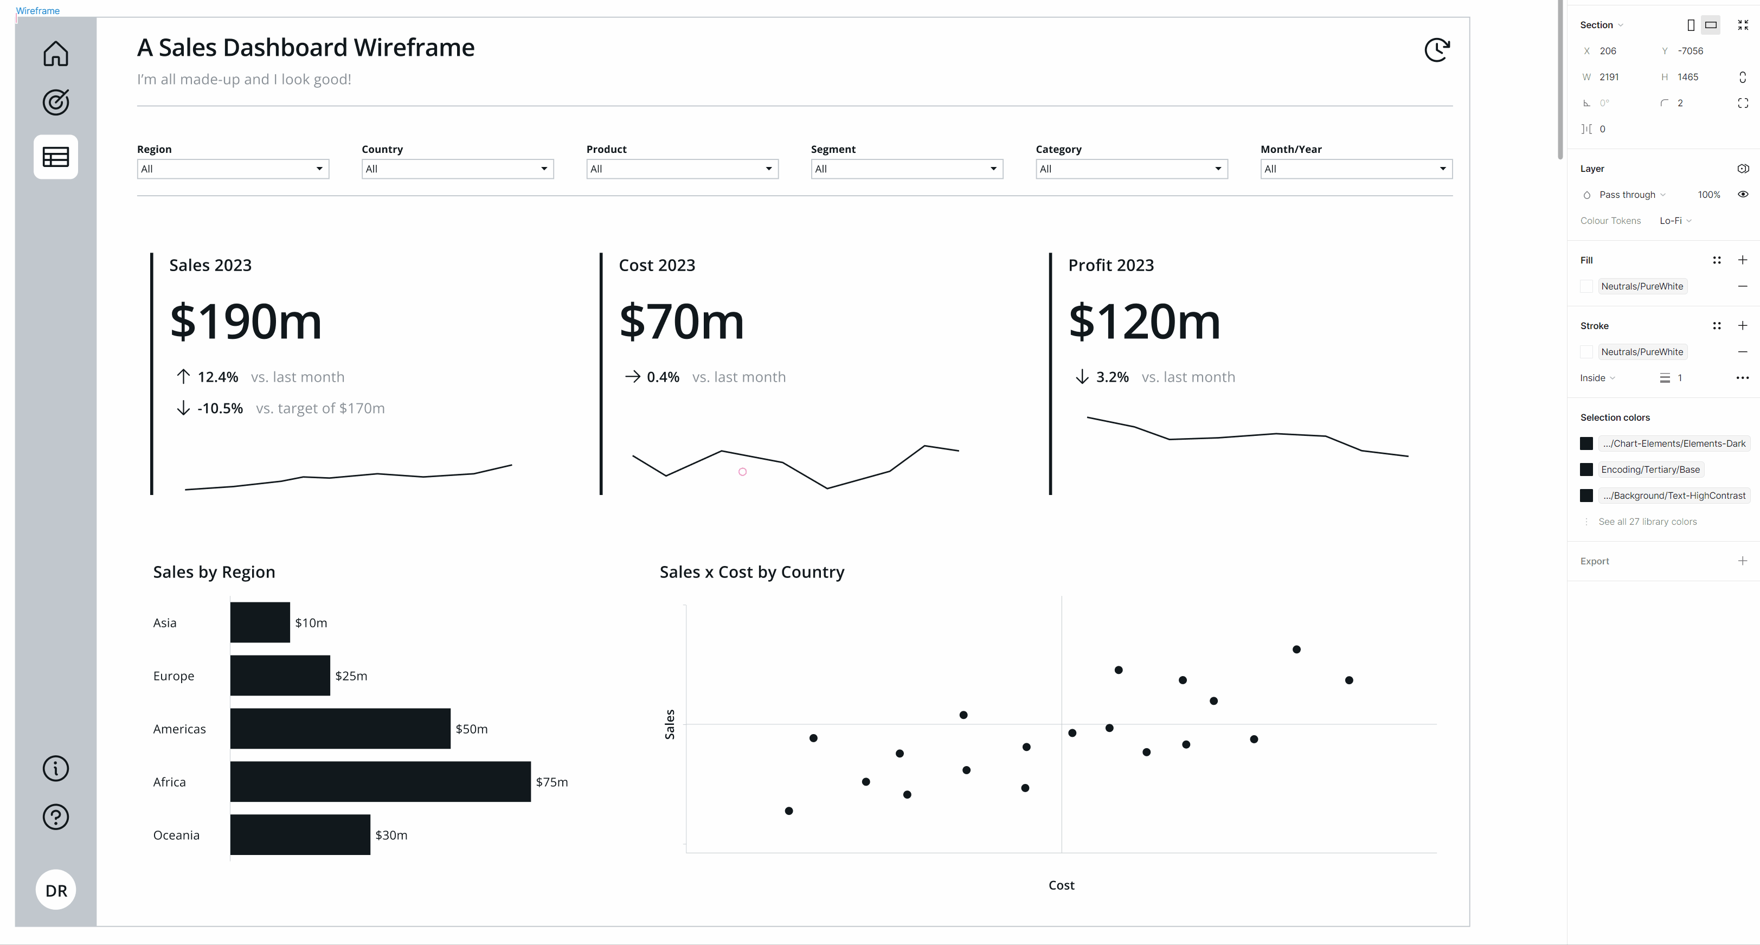Add an export setting with plus
1760x945 pixels.
point(1742,561)
